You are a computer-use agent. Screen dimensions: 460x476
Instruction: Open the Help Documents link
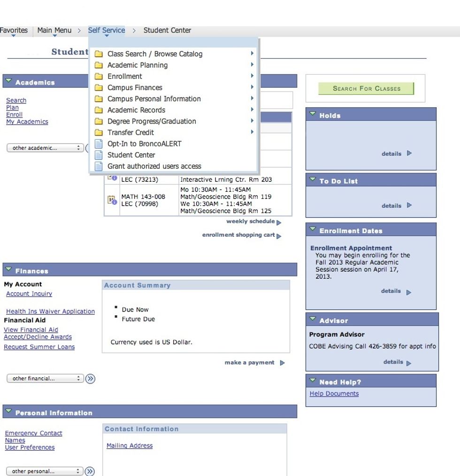pyautogui.click(x=334, y=394)
